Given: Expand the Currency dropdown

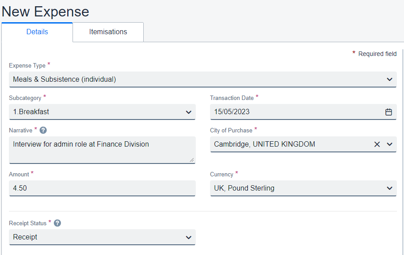Looking at the screenshot, I should point(303,188).
